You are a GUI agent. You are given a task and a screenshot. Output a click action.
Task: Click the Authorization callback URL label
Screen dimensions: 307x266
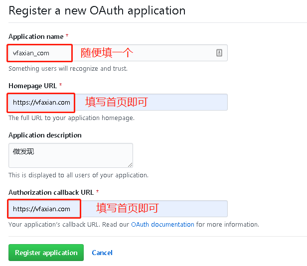coord(51,192)
